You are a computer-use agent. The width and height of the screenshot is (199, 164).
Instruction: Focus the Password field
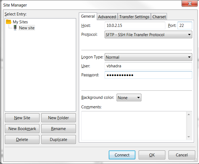click(x=148, y=75)
